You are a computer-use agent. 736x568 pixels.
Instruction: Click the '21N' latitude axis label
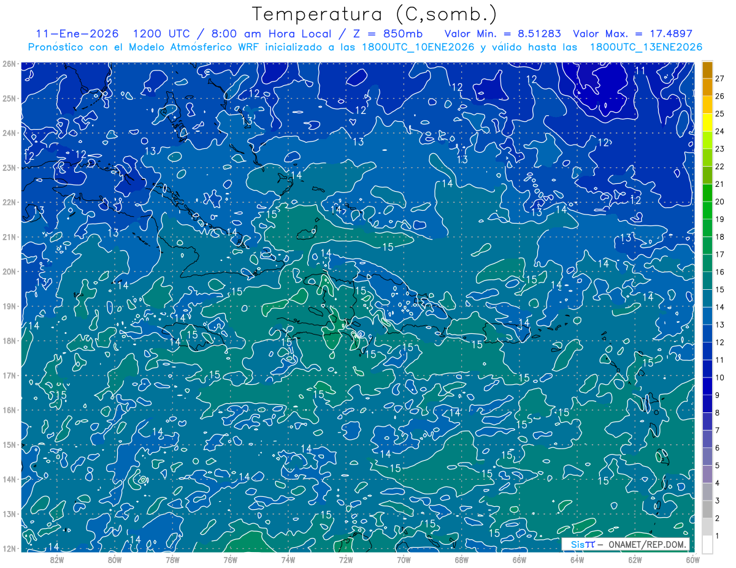point(9,237)
